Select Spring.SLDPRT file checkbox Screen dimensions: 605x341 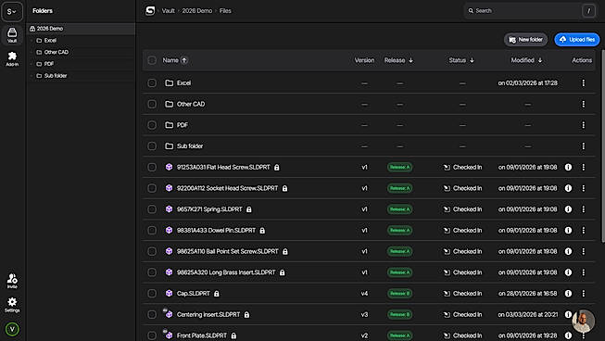click(152, 209)
